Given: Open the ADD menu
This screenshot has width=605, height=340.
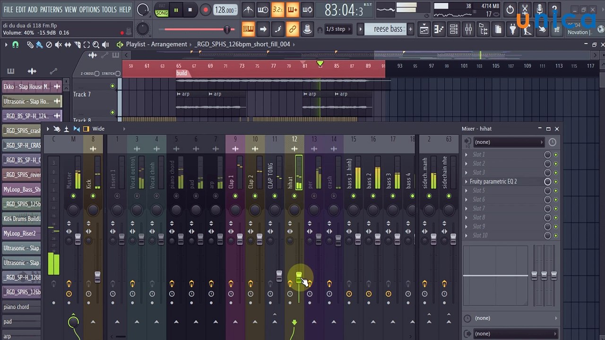Looking at the screenshot, I should (x=33, y=9).
